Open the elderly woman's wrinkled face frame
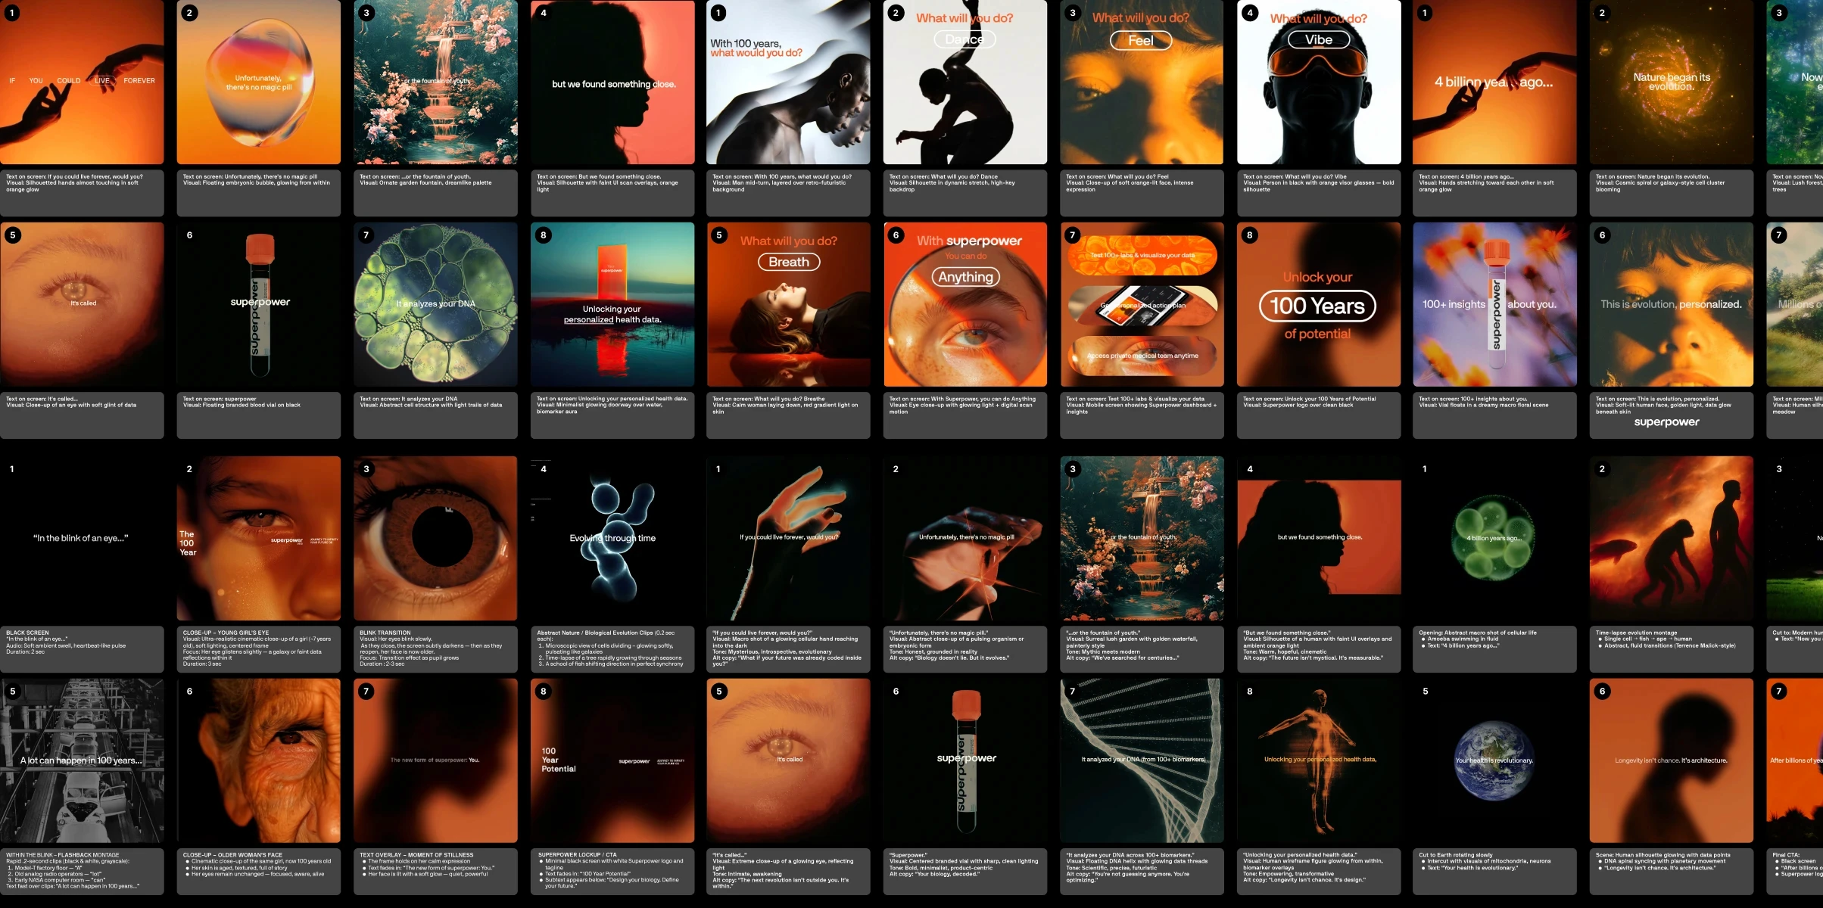Image resolution: width=1823 pixels, height=908 pixels. click(x=258, y=760)
